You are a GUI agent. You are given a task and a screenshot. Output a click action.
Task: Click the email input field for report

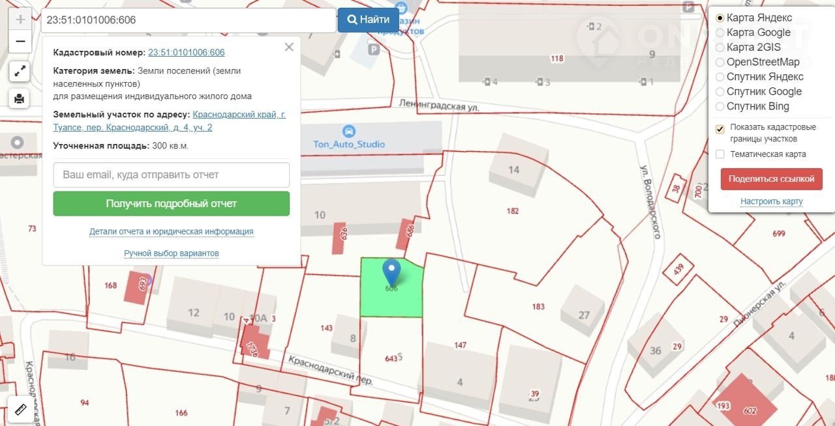[171, 175]
